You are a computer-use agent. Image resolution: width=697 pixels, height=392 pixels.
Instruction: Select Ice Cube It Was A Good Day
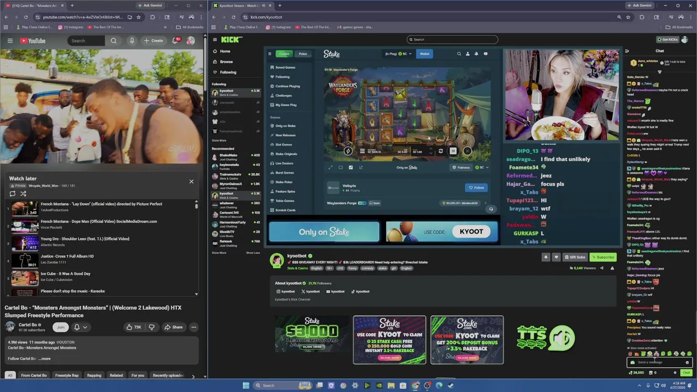tap(101, 278)
